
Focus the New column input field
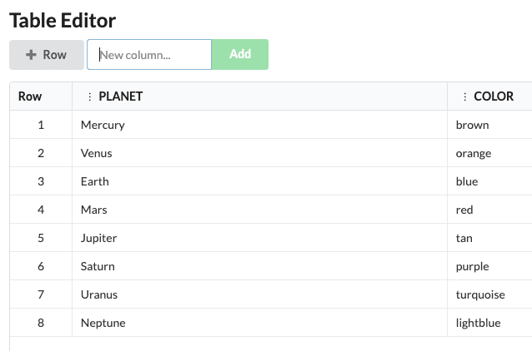click(149, 55)
